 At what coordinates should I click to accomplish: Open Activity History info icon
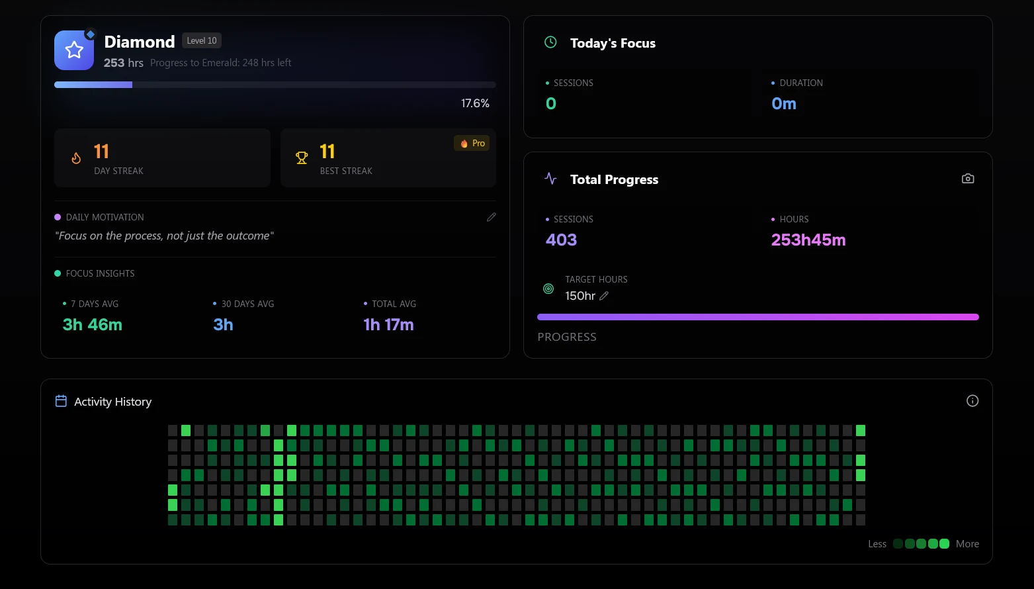(972, 401)
